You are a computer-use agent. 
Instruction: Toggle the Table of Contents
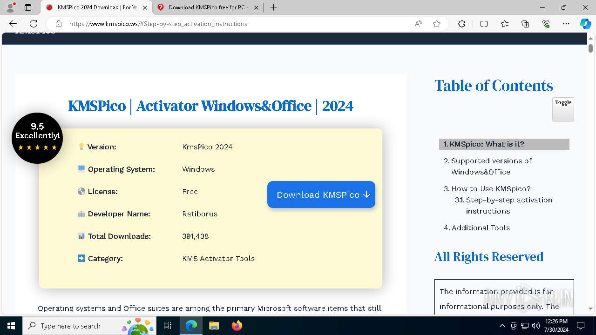click(x=563, y=109)
